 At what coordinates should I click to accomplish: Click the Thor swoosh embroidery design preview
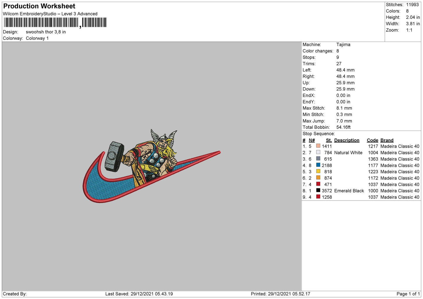click(x=151, y=166)
